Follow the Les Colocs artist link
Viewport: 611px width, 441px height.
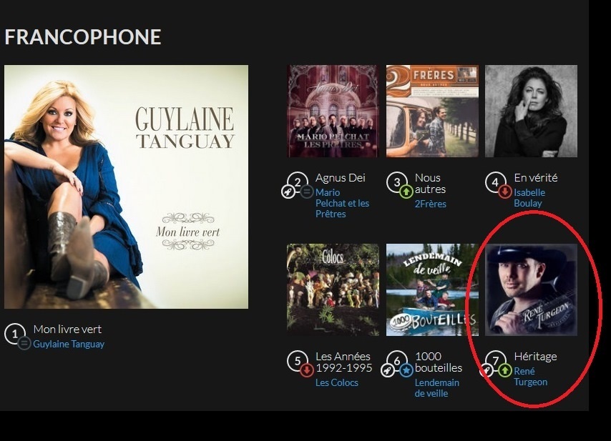[x=337, y=382]
